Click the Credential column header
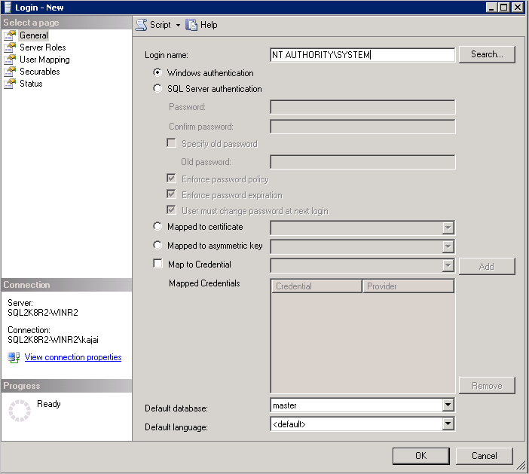The image size is (529, 474). tap(316, 286)
